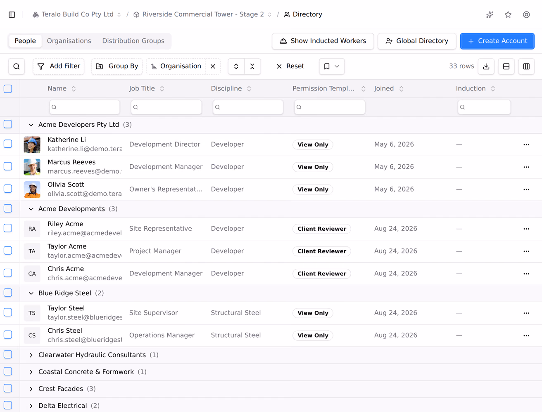Click Create Account button
Viewport: 542px width, 412px height.
tap(497, 41)
